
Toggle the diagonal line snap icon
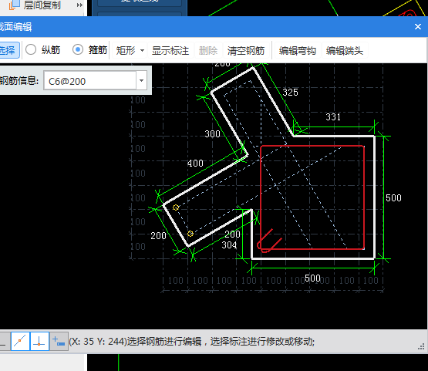click(20, 341)
